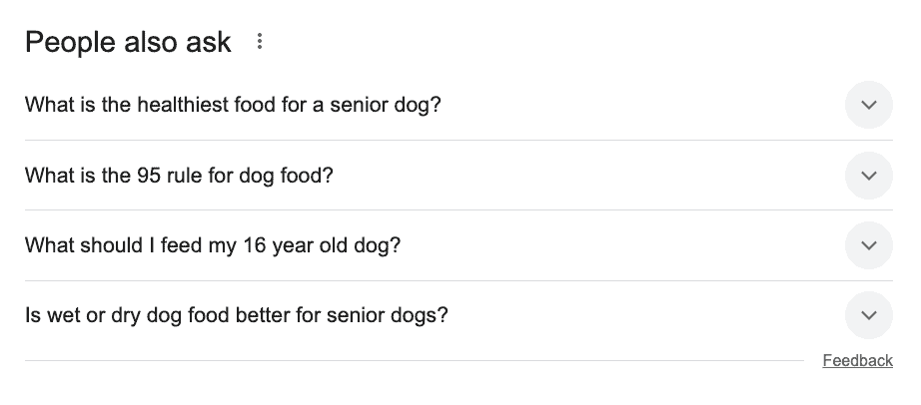Click the chevron for the 16 year old dog question

click(x=868, y=245)
